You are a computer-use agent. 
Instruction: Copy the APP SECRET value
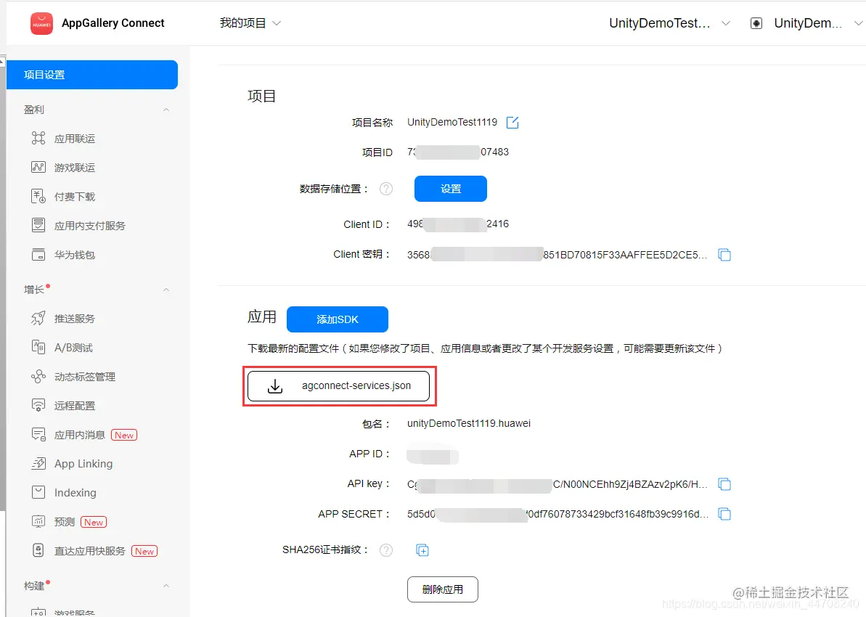tap(724, 513)
